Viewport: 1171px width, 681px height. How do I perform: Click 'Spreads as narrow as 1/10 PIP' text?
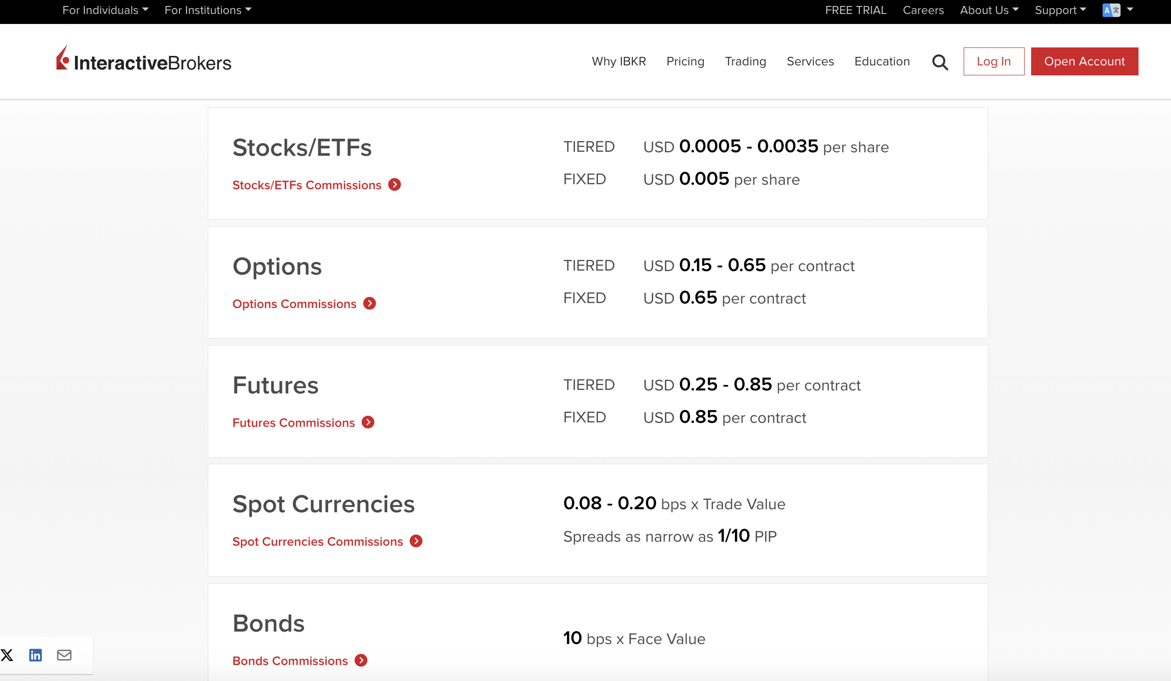670,536
